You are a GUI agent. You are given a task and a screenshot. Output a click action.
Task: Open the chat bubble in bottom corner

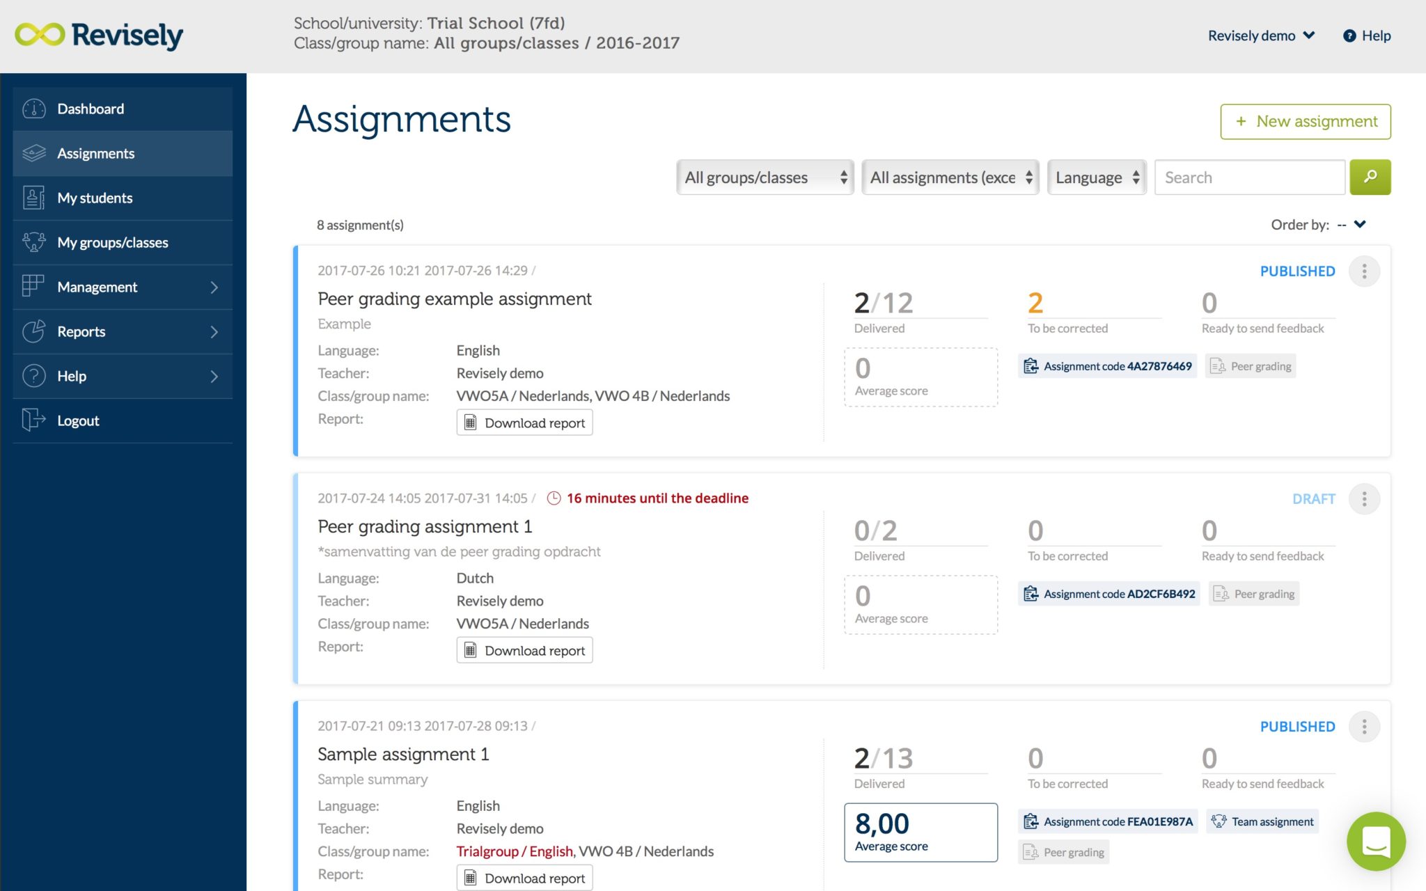point(1376,842)
